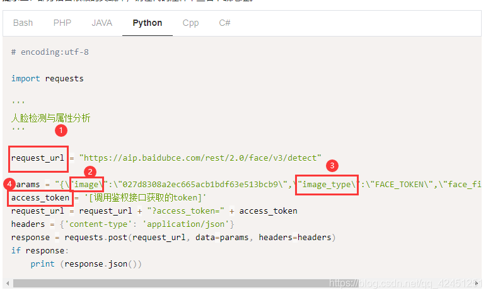Click the "?access_token=" string literal
This screenshot has width=488, height=295.
click(x=185, y=211)
